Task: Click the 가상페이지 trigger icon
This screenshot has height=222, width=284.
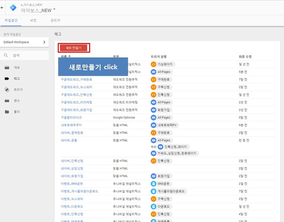Action: click(x=153, y=64)
